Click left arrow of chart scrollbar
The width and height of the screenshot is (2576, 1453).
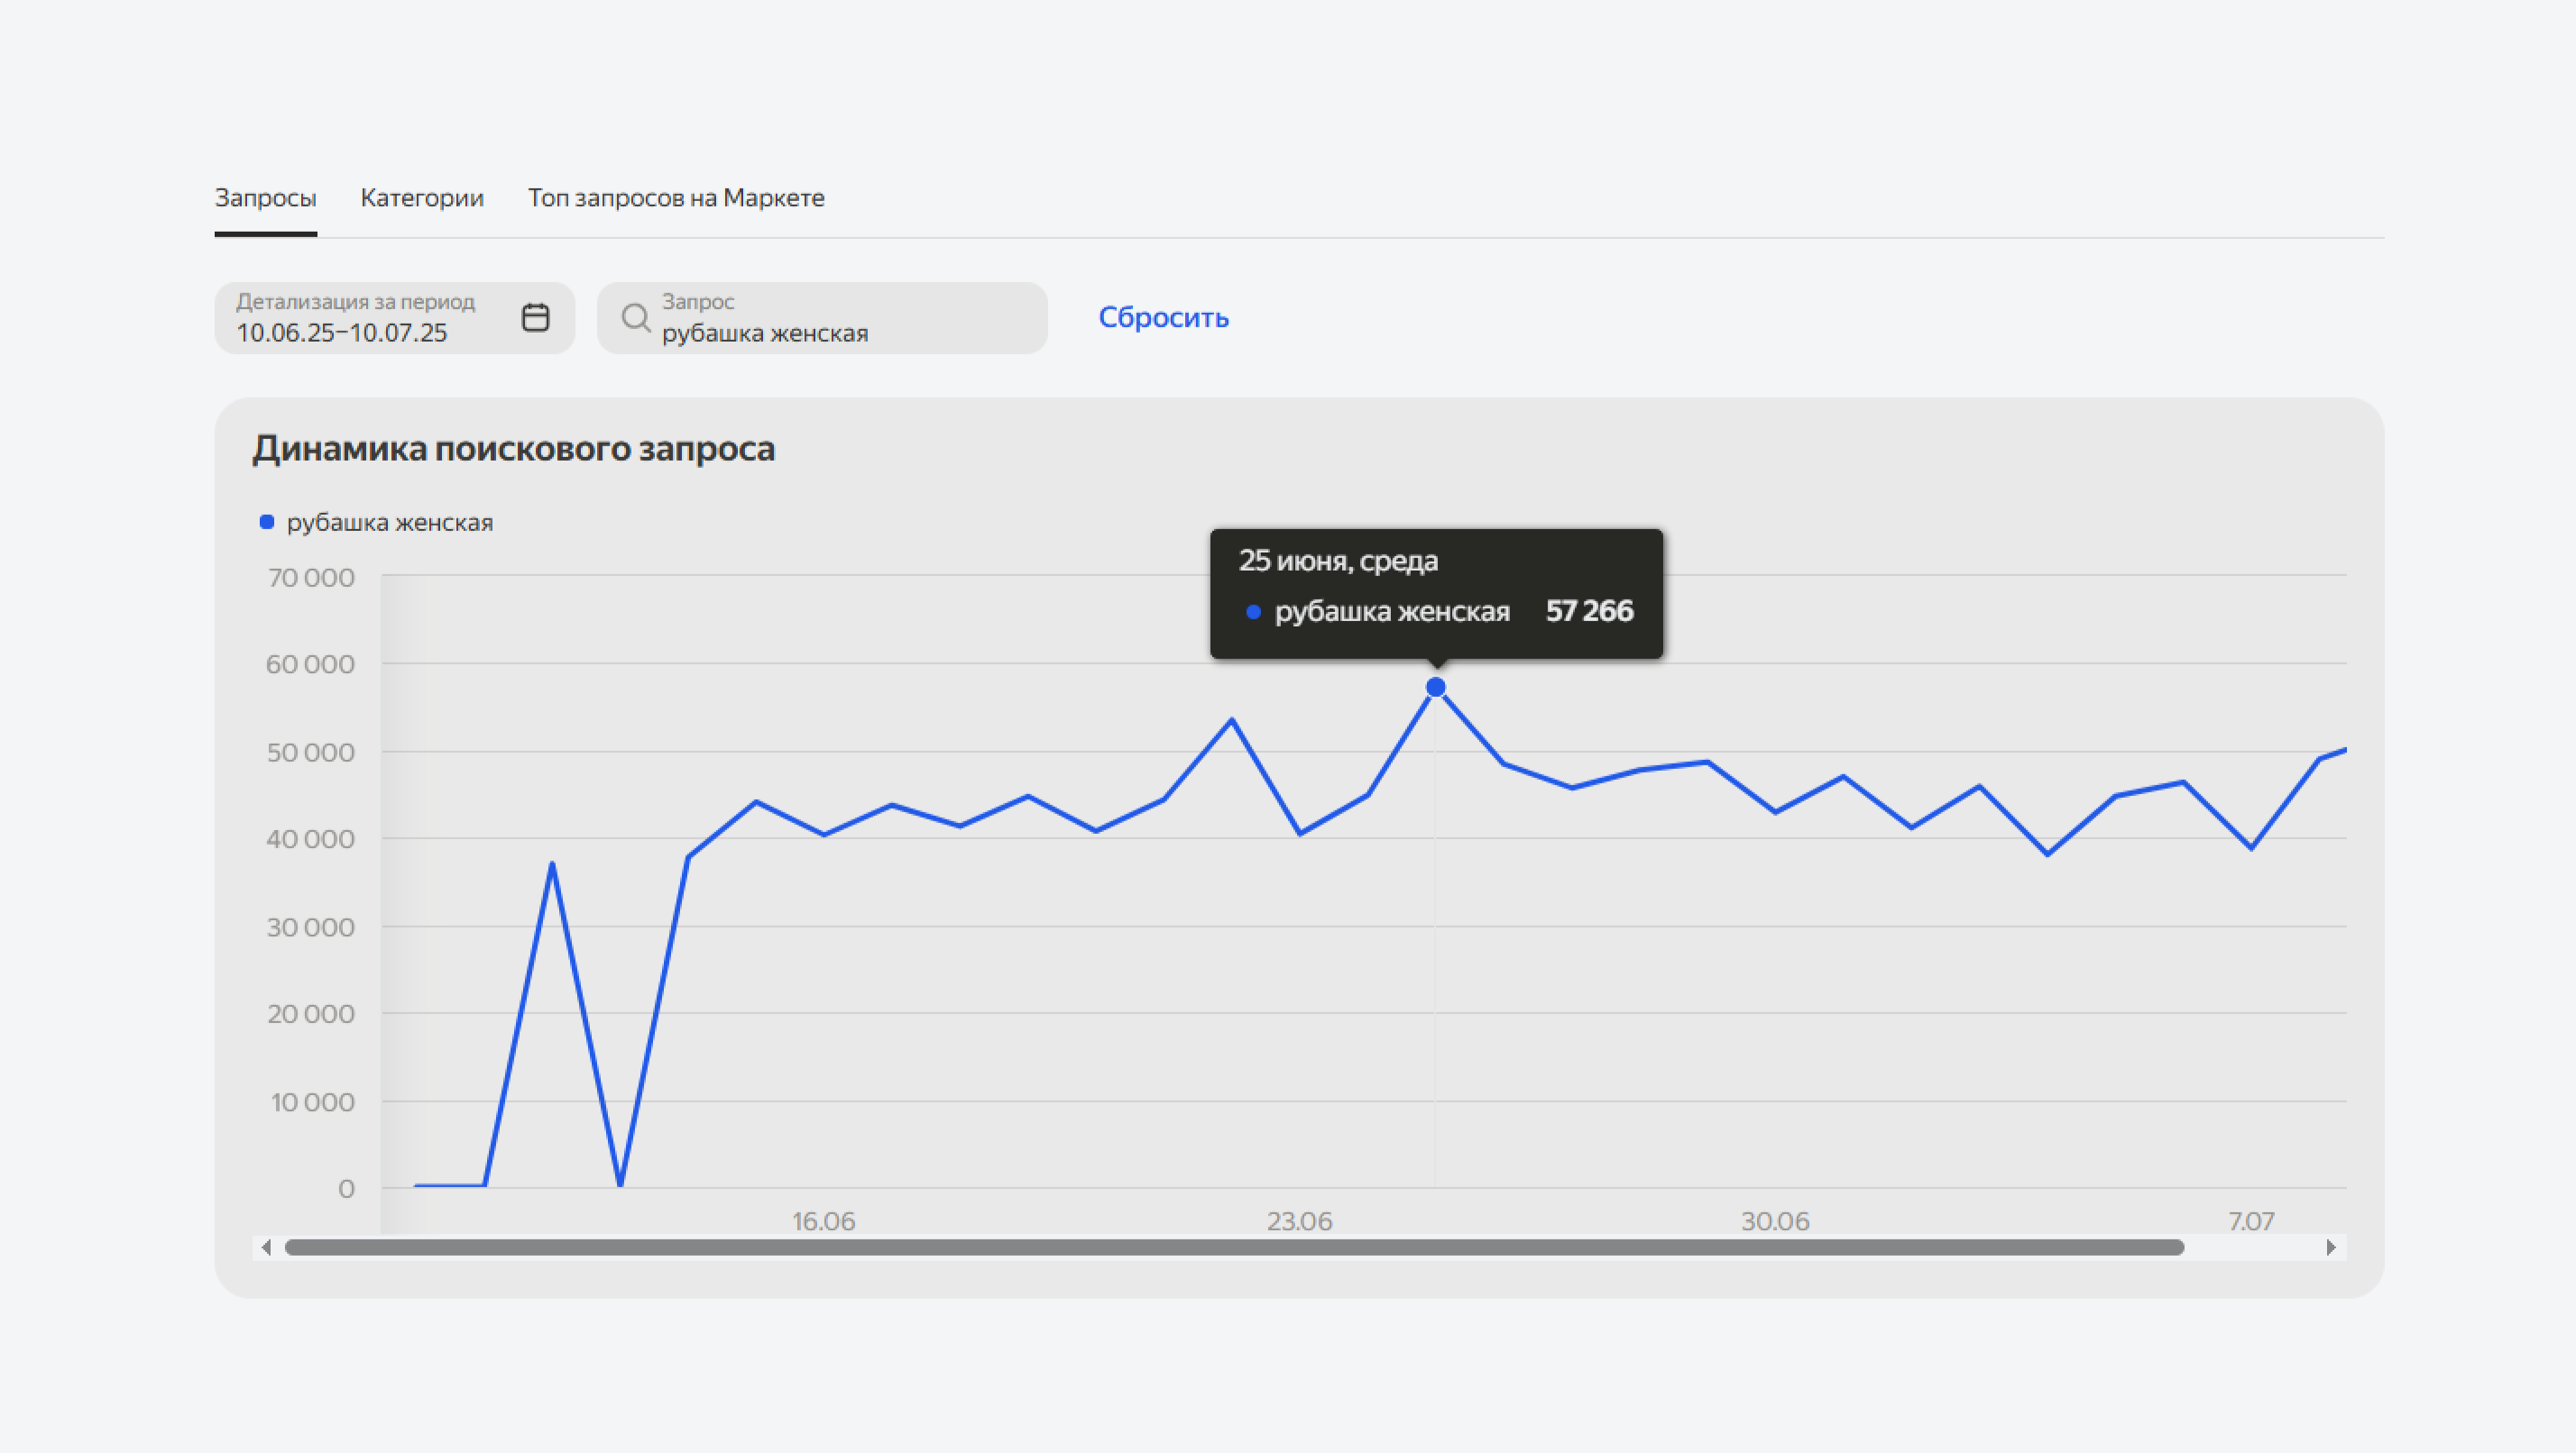coord(266,1247)
